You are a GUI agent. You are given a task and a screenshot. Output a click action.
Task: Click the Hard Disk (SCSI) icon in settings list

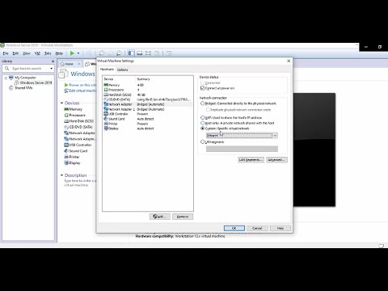click(x=106, y=95)
